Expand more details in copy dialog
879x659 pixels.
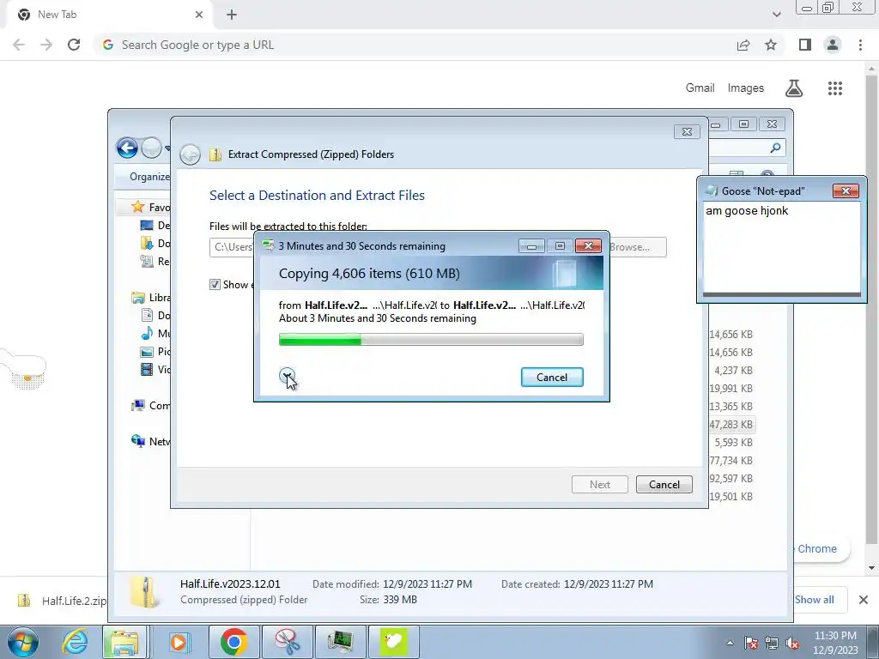[287, 376]
